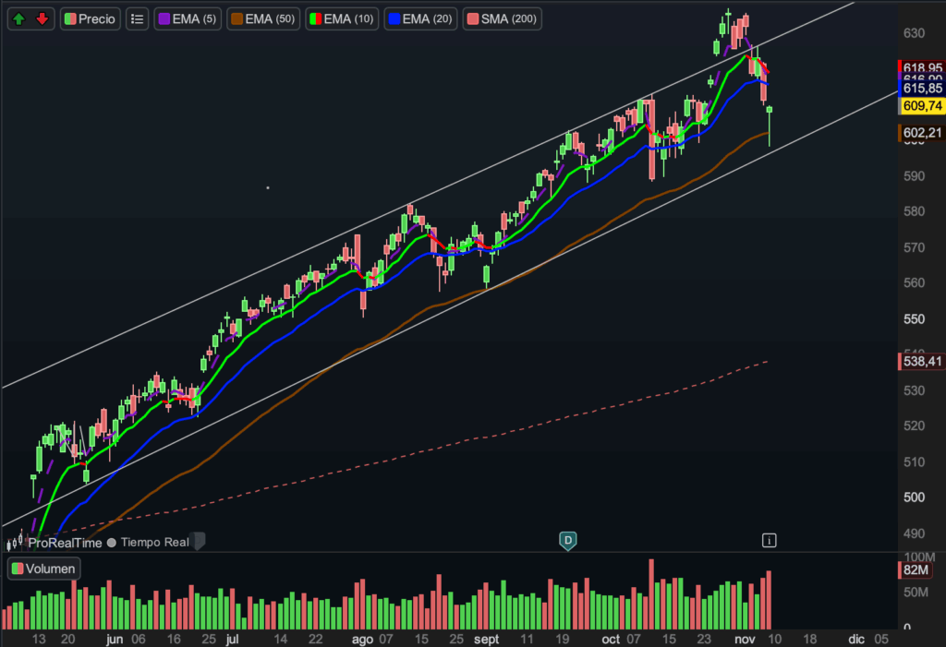Click the yellow 609,74 price label
The width and height of the screenshot is (946, 647).
[921, 106]
